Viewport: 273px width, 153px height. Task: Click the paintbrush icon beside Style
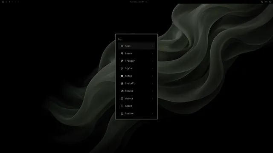(122, 68)
